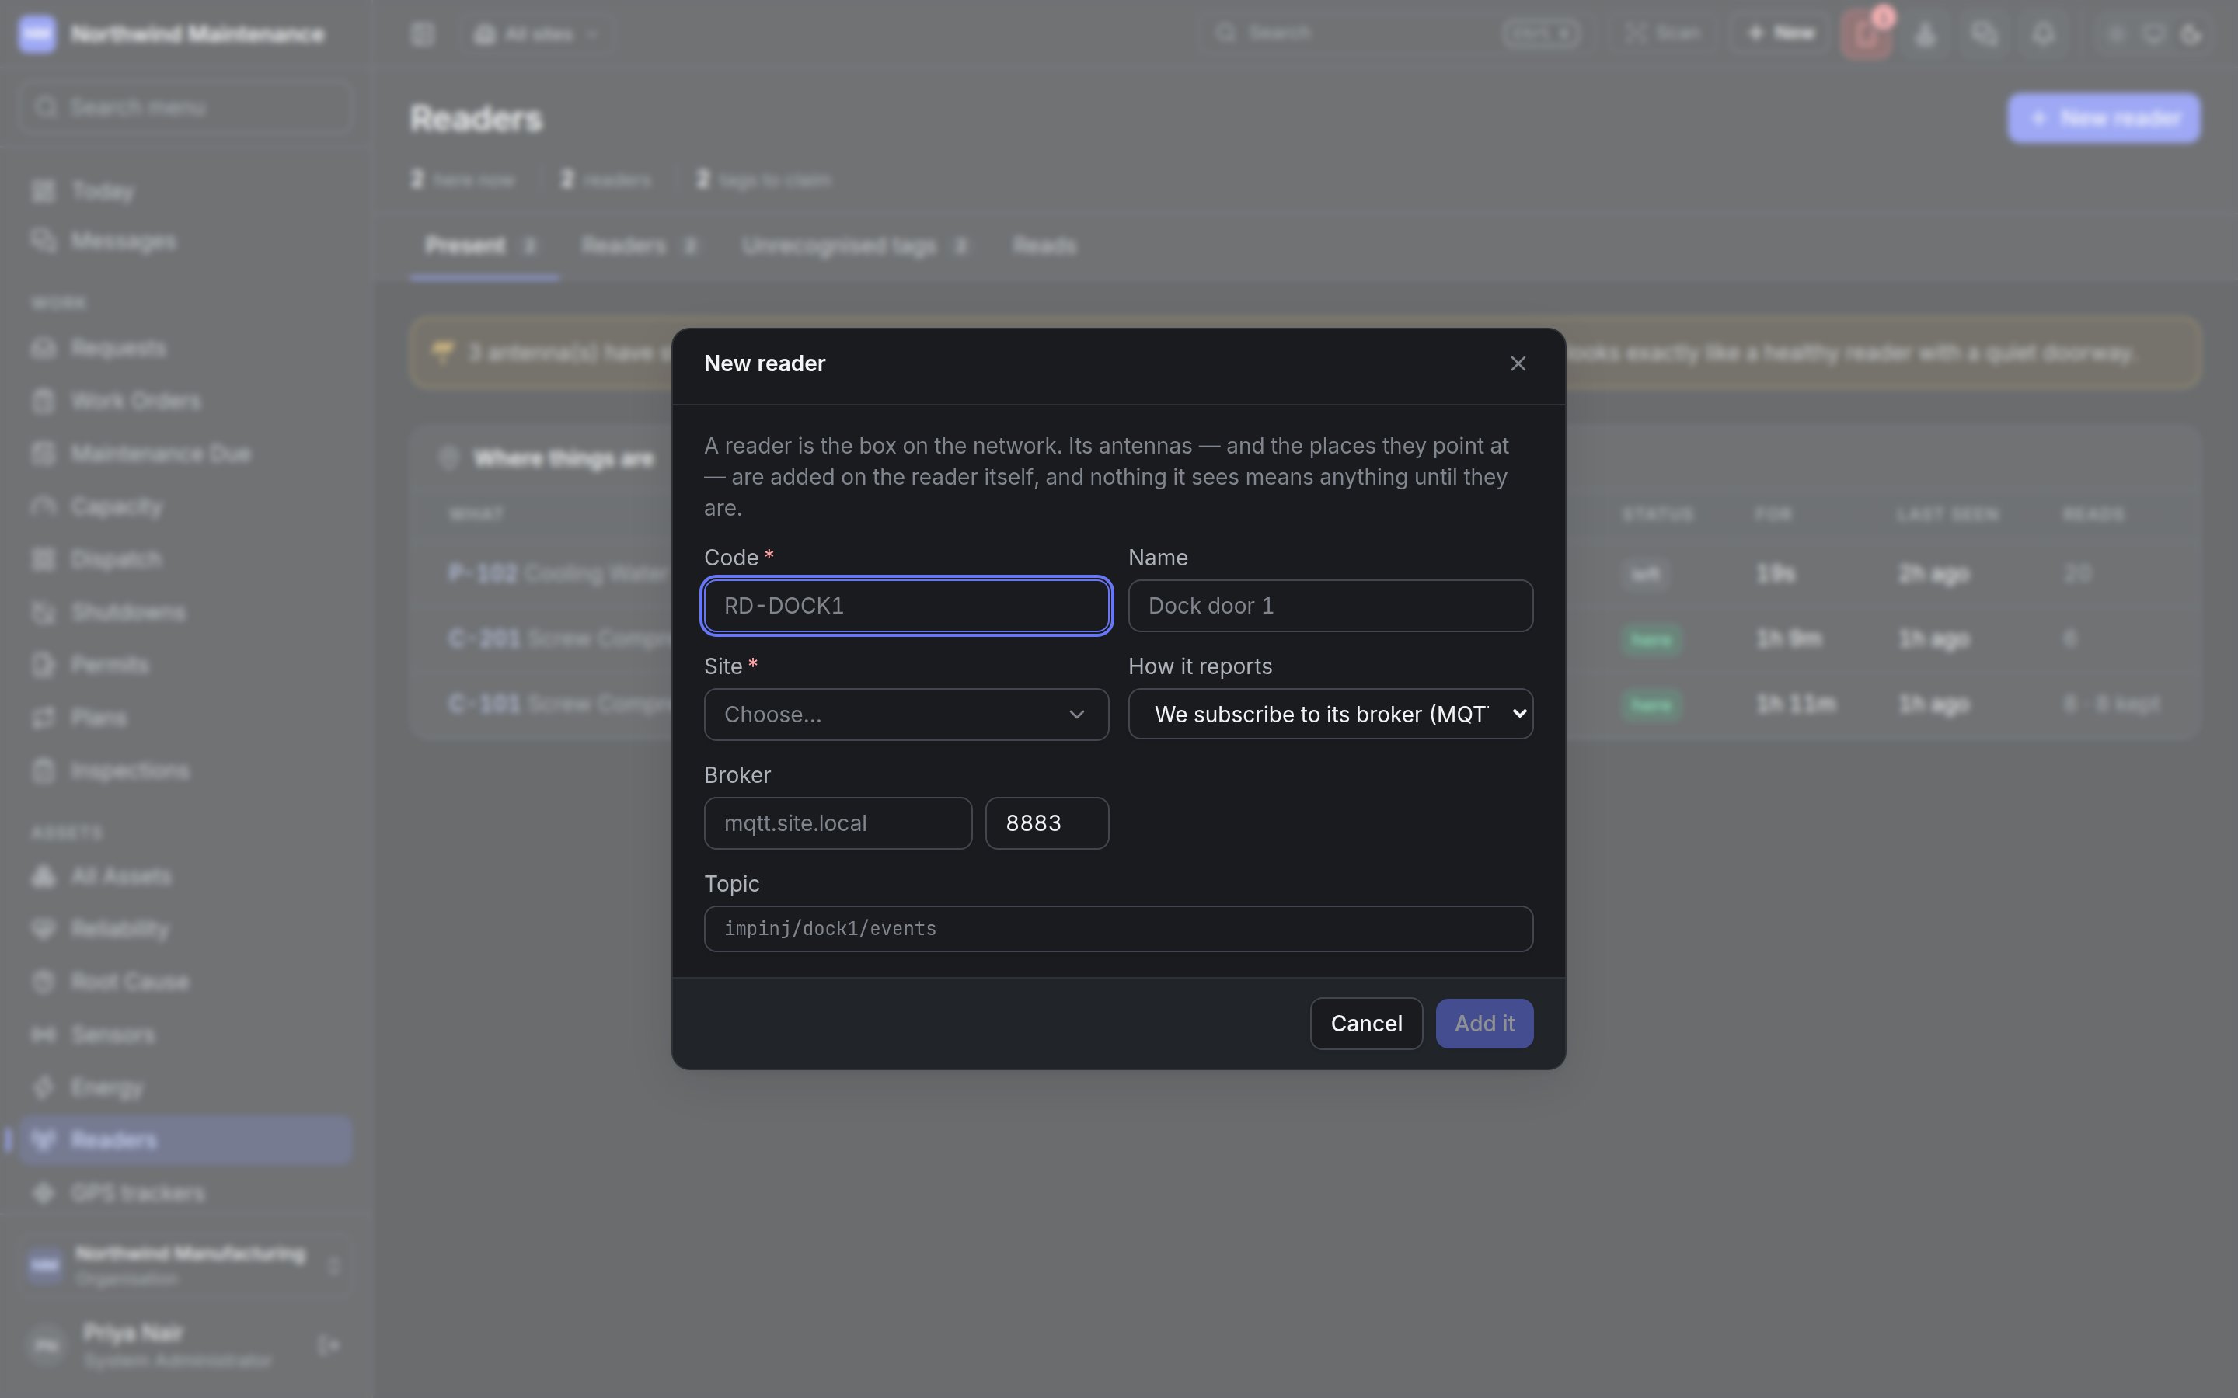
Task: Open the All sites selector
Action: (536, 34)
